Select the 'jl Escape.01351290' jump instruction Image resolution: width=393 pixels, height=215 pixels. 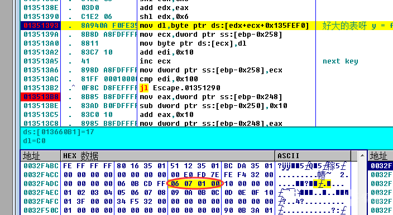tap(180, 88)
